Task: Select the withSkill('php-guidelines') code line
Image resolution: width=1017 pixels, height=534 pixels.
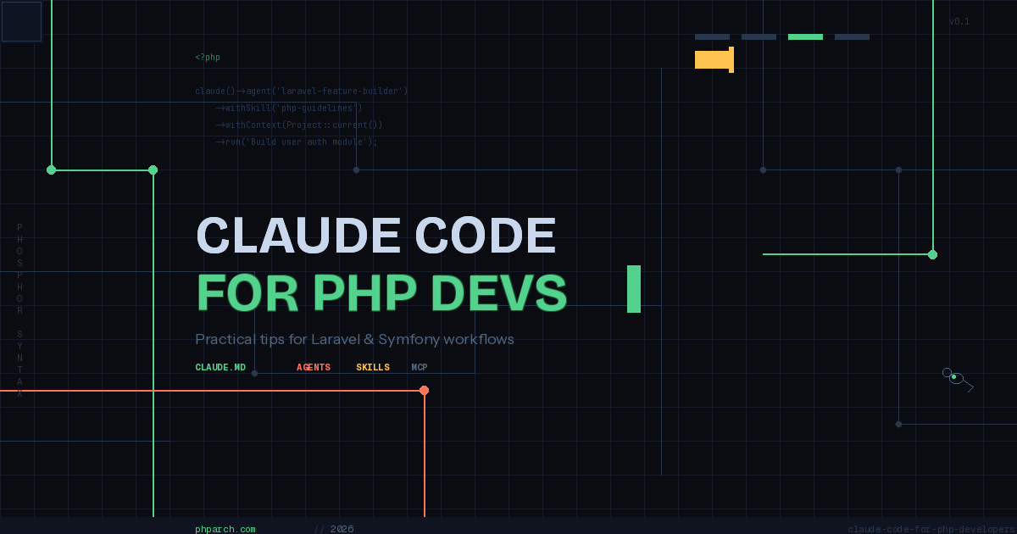Action: (x=289, y=108)
